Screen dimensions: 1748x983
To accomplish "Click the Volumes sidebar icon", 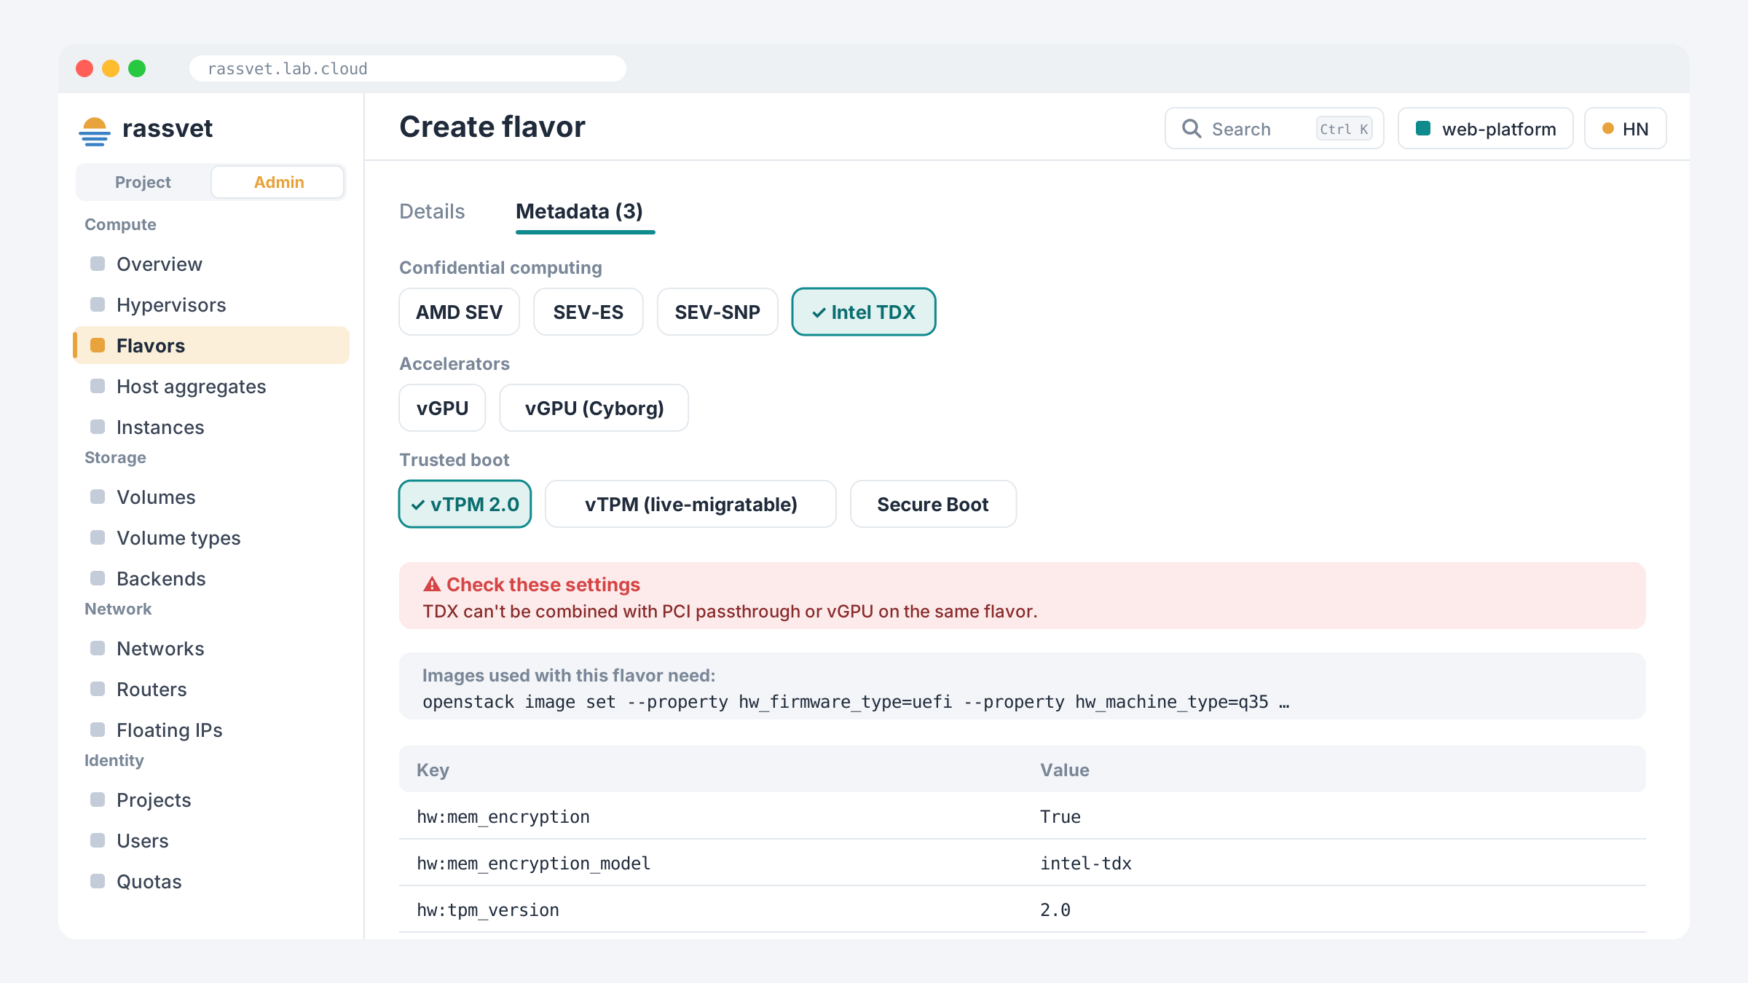I will click(x=98, y=497).
